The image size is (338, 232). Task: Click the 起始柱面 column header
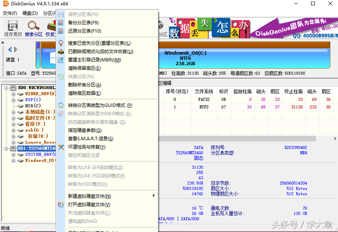click(x=242, y=92)
